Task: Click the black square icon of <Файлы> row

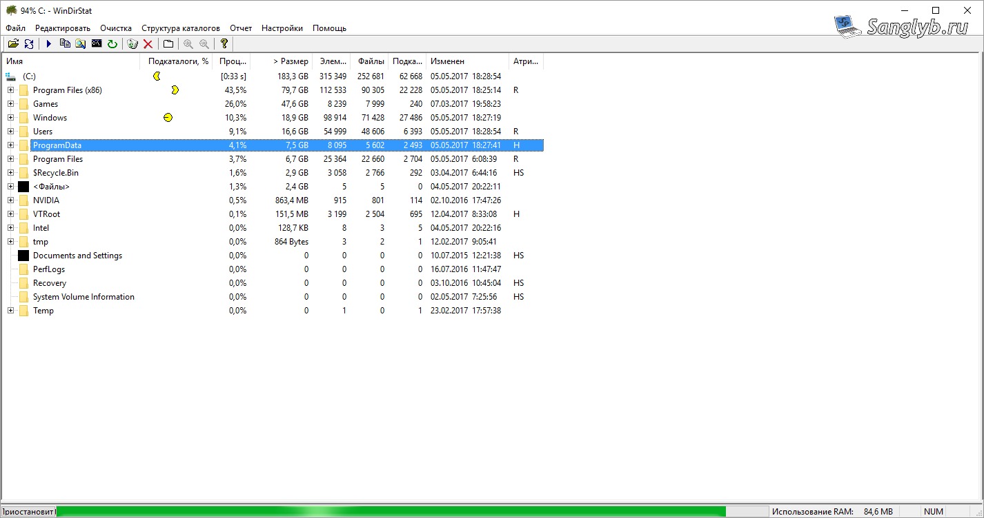Action: [x=23, y=187]
